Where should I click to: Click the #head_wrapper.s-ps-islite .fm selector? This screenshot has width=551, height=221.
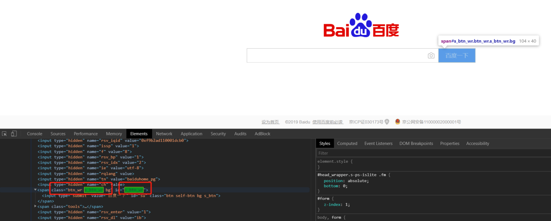(352, 175)
